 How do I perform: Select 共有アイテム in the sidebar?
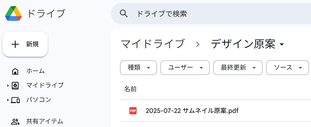44,122
